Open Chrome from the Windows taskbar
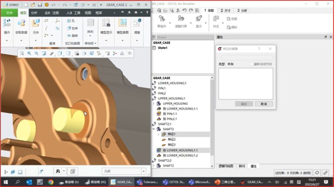This screenshot has height=187, width=334. [51, 182]
